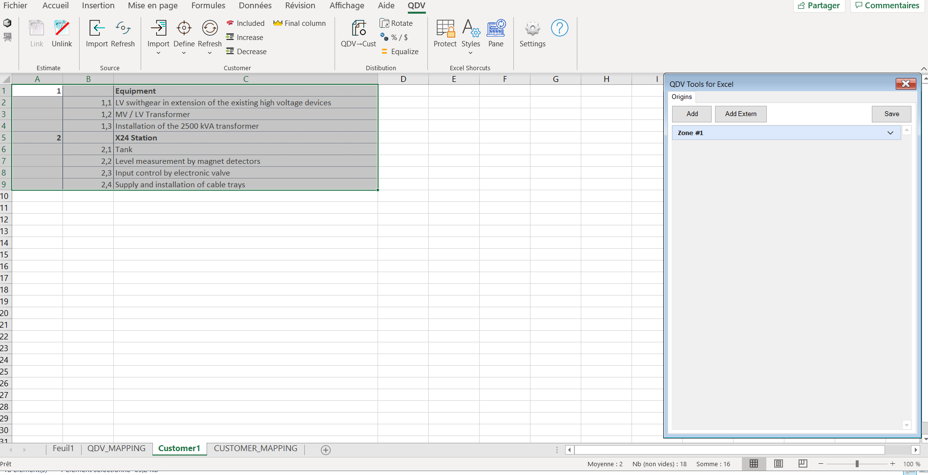Open the help question mark icon
The width and height of the screenshot is (928, 475).
click(560, 28)
